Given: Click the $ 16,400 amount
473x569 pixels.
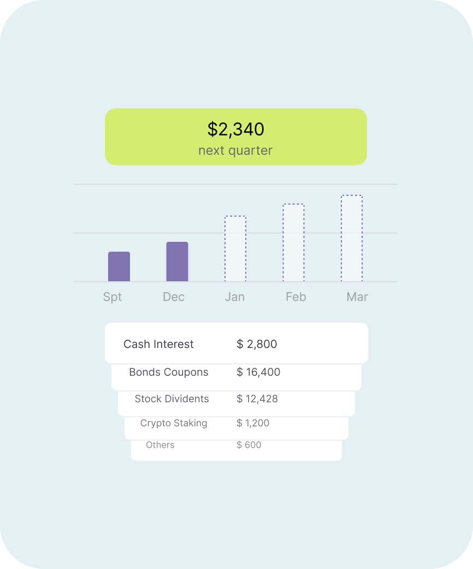Looking at the screenshot, I should pyautogui.click(x=258, y=372).
